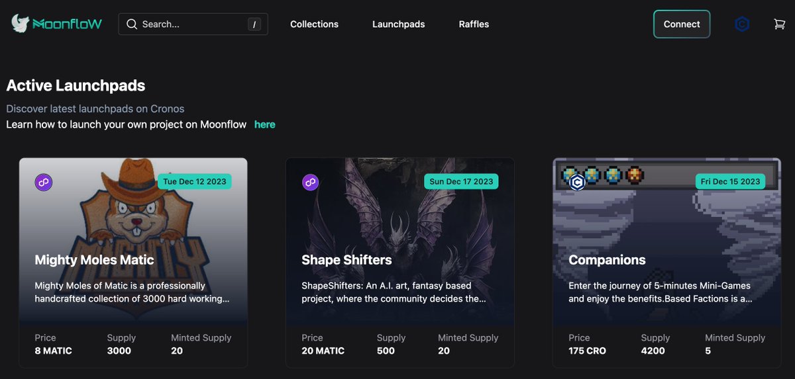
Task: Open Companions title
Action: (607, 260)
